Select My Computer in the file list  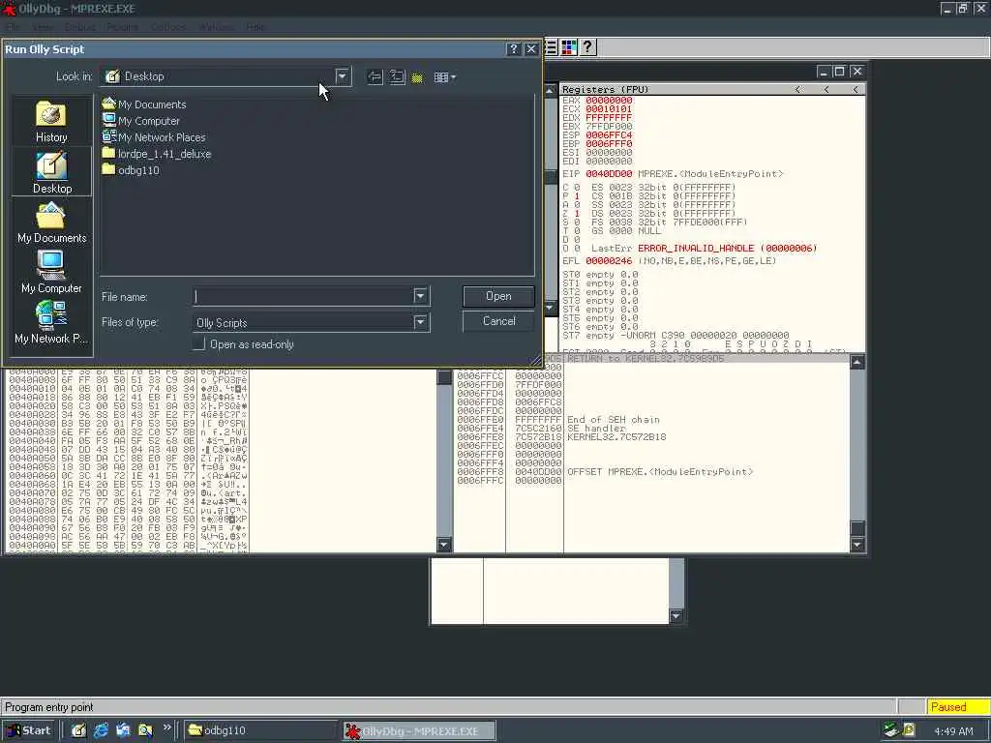click(141, 121)
